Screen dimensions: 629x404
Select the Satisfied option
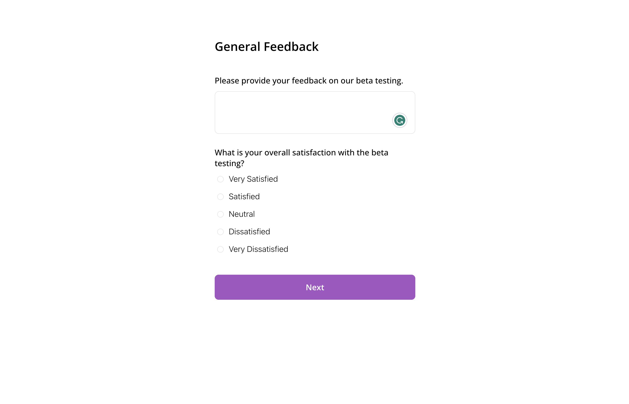coord(220,197)
